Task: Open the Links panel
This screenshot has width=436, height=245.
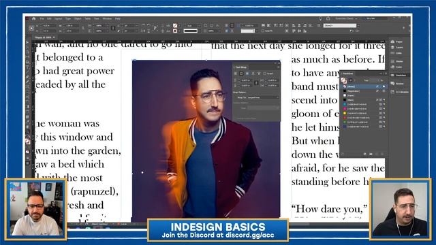Action: tap(396, 53)
